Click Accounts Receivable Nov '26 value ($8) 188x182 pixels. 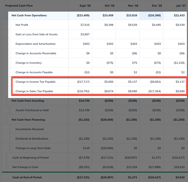click(x=134, y=53)
